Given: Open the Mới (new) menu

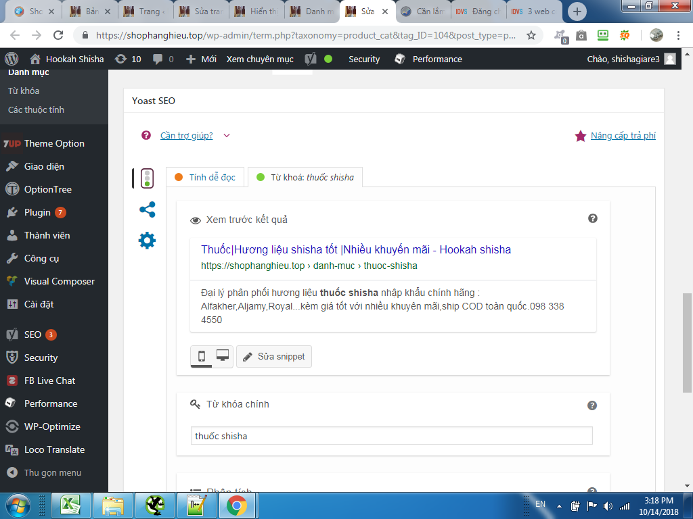Looking at the screenshot, I should [x=201, y=59].
